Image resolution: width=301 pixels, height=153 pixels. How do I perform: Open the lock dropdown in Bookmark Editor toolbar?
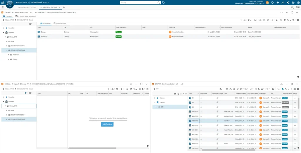(262, 89)
